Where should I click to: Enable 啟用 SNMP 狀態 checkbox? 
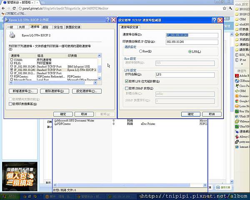click(x=127, y=88)
